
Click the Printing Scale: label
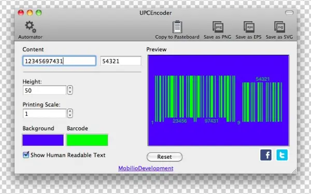[41, 105]
